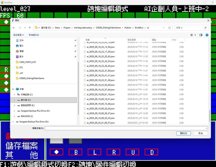216x167 pixels.
Task: Click the file list vertical scrollbar
Action: click(x=210, y=116)
